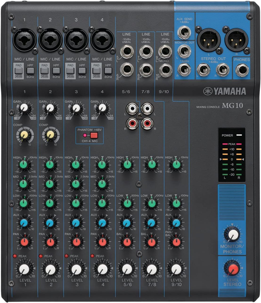Viewport: 261px width, 303px height.
Task: Click the channel 9/10 blue AUX knob
Action: tap(176, 222)
